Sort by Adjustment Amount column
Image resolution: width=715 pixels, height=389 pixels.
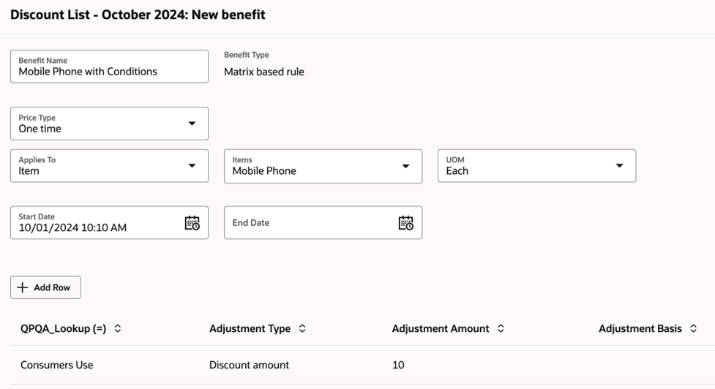point(501,329)
